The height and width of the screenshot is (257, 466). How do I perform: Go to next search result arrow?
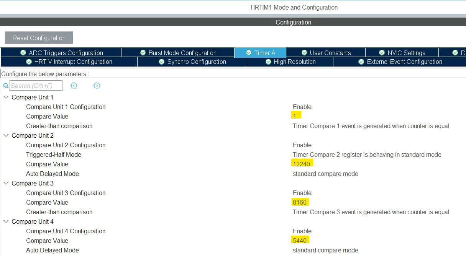[x=97, y=86]
